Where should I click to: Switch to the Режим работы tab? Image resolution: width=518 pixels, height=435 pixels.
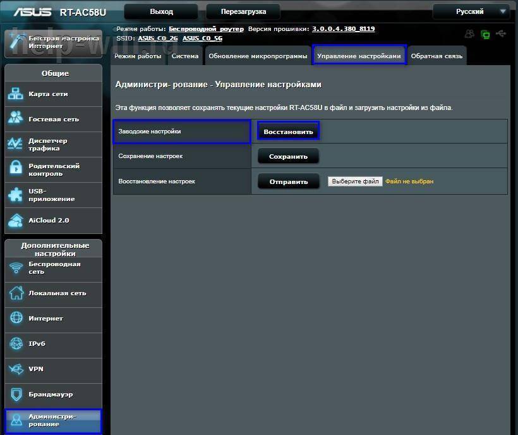[x=138, y=56]
